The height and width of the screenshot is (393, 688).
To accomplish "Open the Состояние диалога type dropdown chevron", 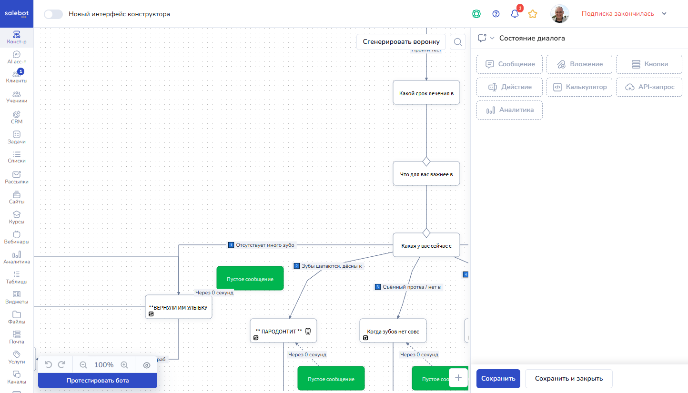I will pyautogui.click(x=492, y=38).
